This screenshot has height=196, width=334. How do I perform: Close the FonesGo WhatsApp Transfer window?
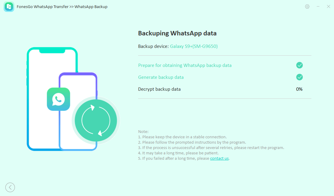pos(328,7)
